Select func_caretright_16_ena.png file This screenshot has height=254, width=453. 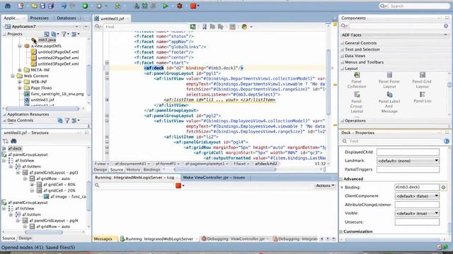57,94
